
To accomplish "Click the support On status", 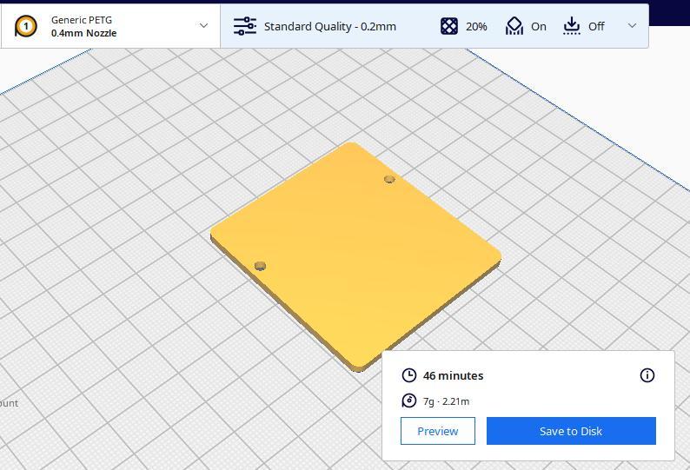I will (x=539, y=27).
